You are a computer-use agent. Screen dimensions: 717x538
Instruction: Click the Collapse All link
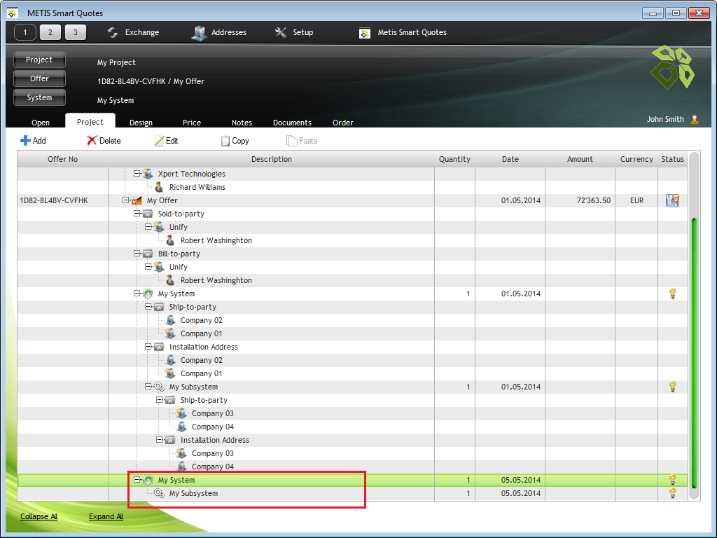[x=39, y=516]
